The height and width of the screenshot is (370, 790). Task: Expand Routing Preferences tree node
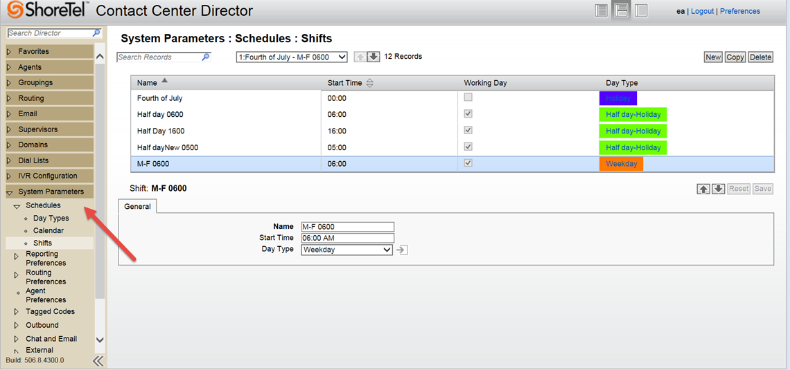(x=16, y=277)
